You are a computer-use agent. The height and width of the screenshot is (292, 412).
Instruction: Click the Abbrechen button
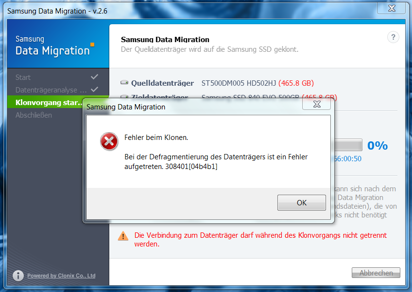[x=376, y=273]
